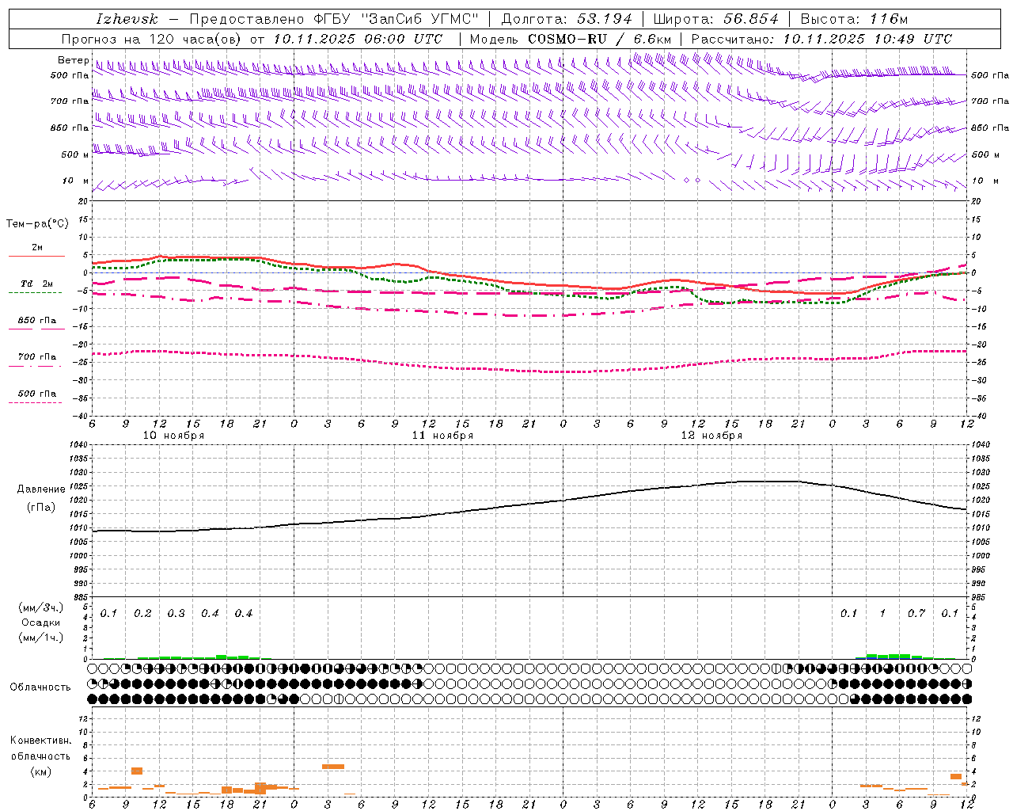Click the "Тем-ра(°C)" temperature panel label

(x=37, y=224)
